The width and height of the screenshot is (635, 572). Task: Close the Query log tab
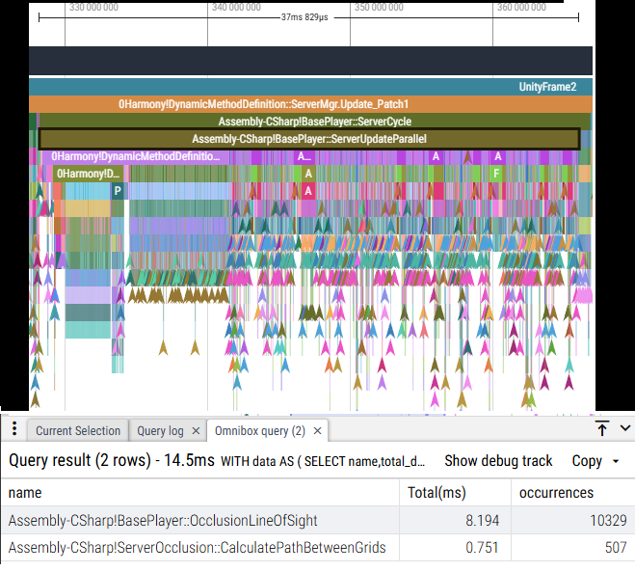196,431
